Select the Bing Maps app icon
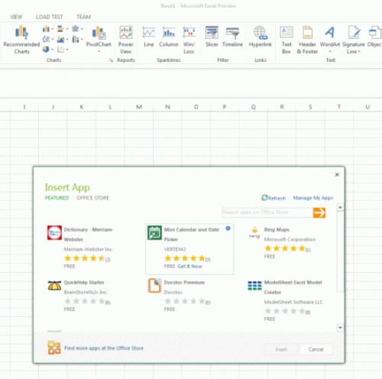Screen dimensions: 382x379 pos(254,232)
